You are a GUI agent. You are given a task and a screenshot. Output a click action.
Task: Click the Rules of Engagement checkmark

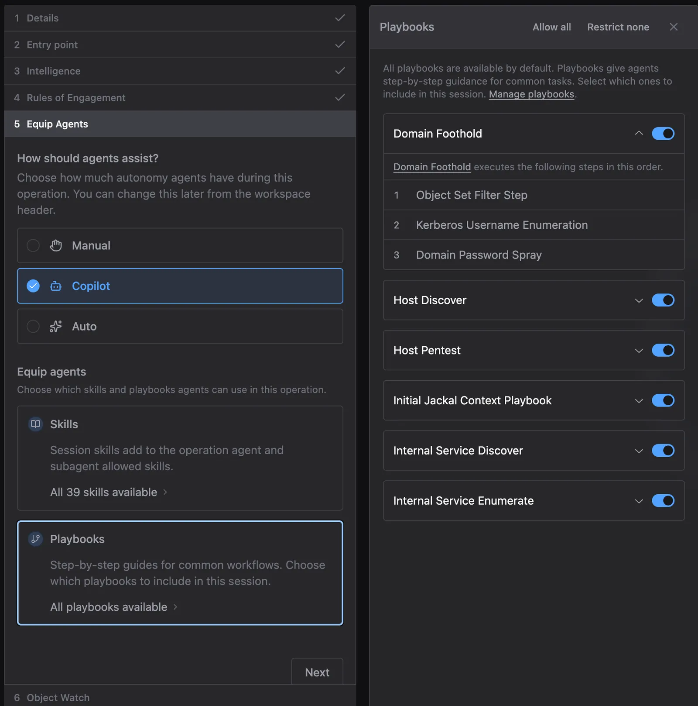pos(340,97)
